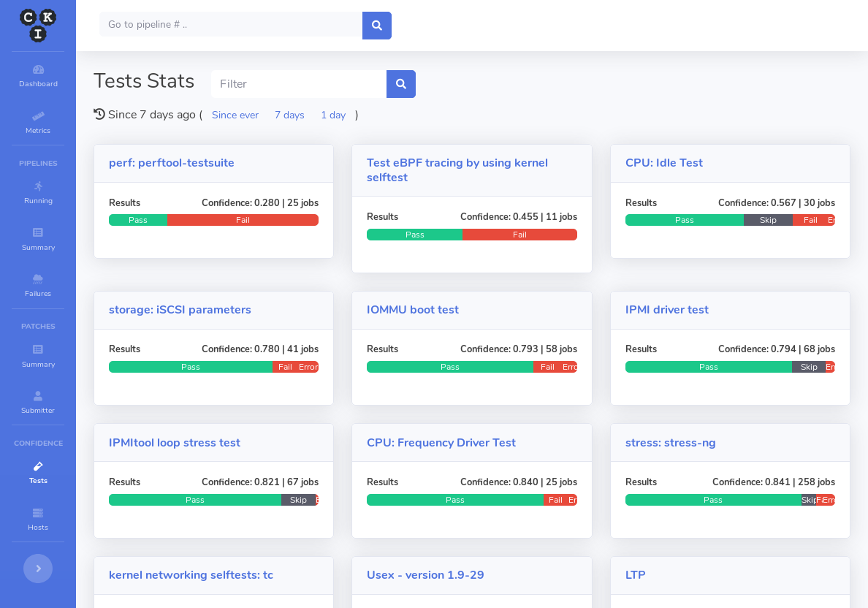The width and height of the screenshot is (868, 608).
Task: Open Patches Summary in the sidebar
Action: tap(38, 357)
